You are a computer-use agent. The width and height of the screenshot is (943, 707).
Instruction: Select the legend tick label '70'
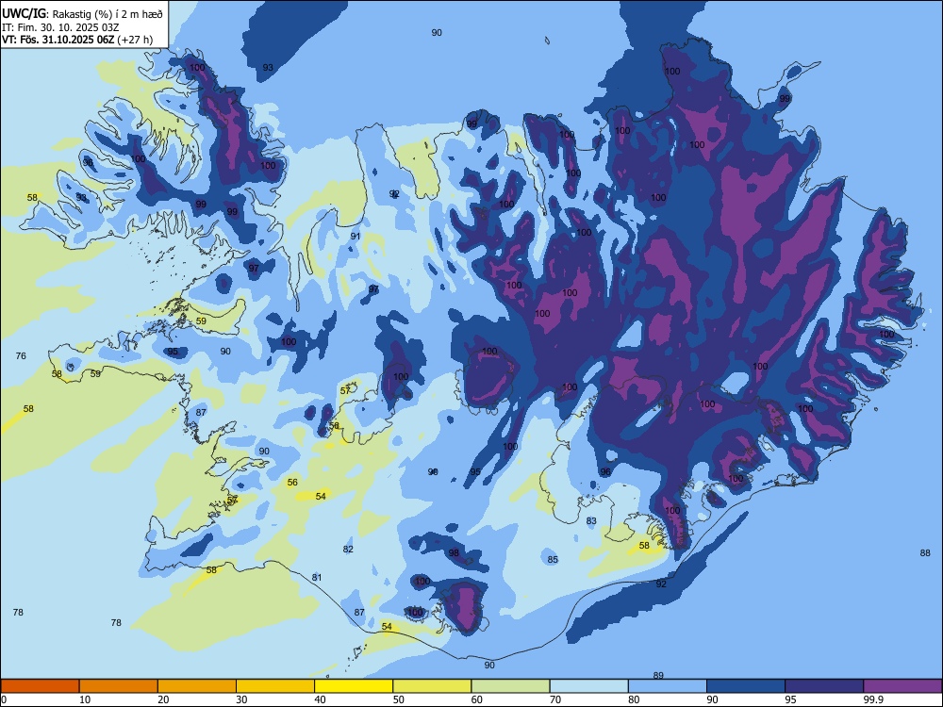(555, 699)
